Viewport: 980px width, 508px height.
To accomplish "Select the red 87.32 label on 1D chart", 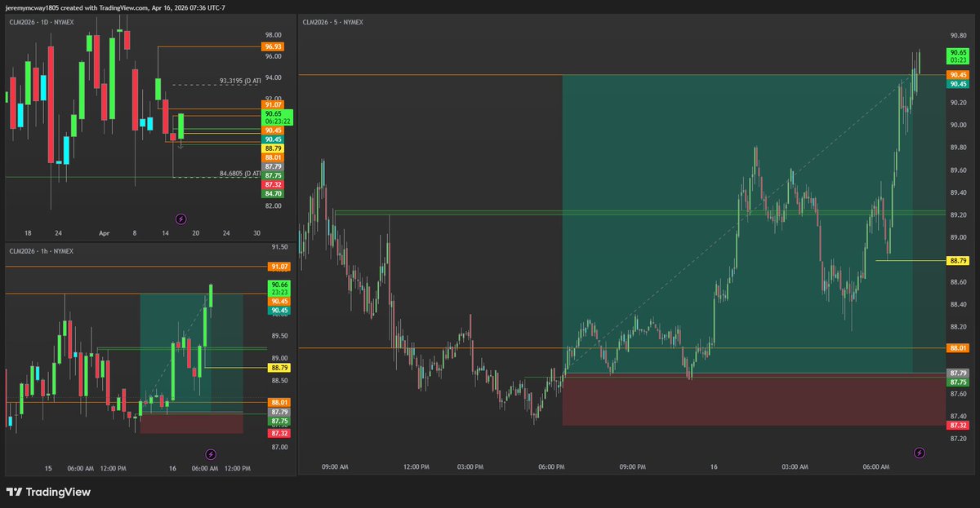I will (x=273, y=184).
